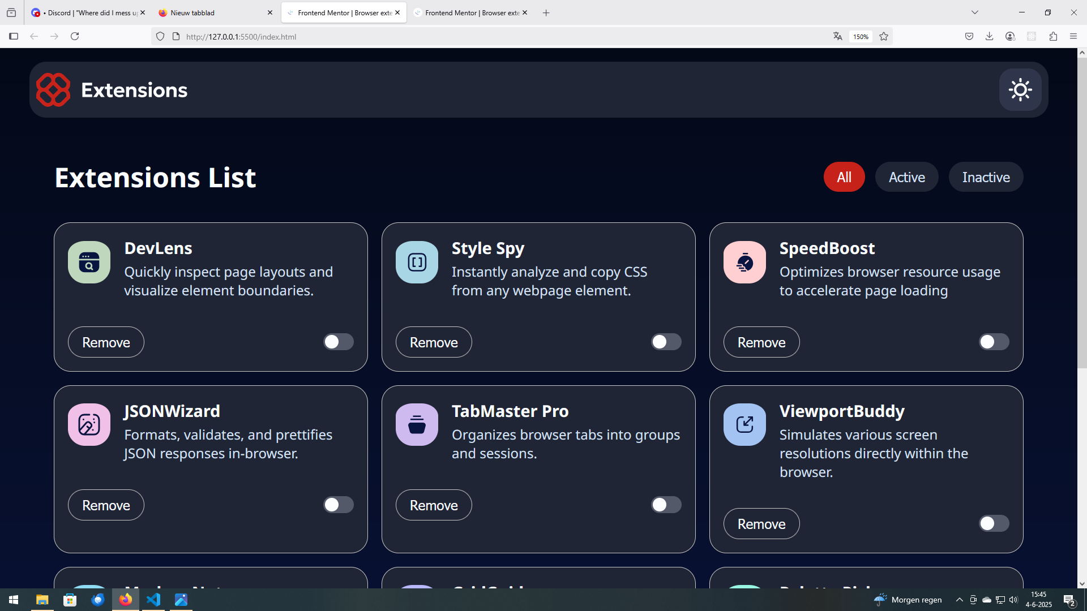Viewport: 1087px width, 611px height.
Task: Click the SpeedBoost extension icon
Action: click(744, 263)
